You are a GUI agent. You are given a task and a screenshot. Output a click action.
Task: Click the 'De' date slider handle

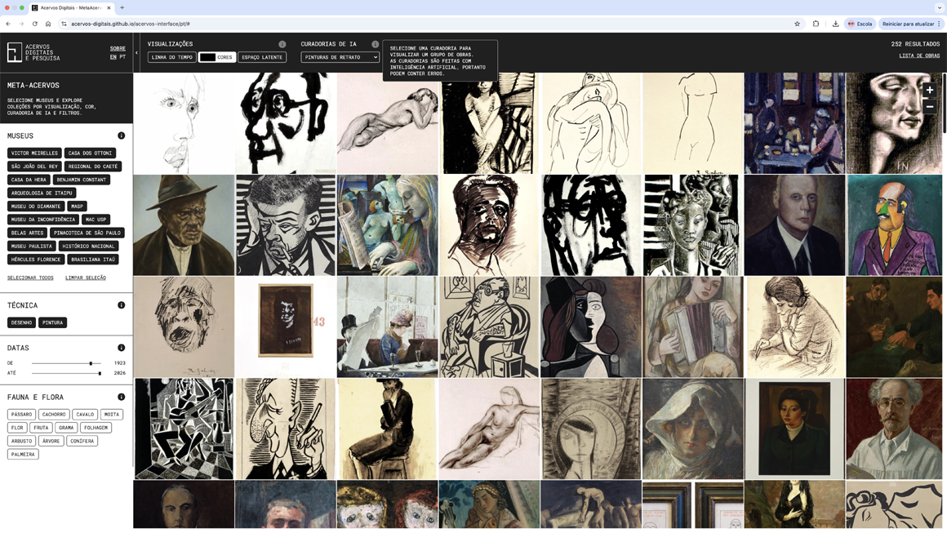click(91, 363)
